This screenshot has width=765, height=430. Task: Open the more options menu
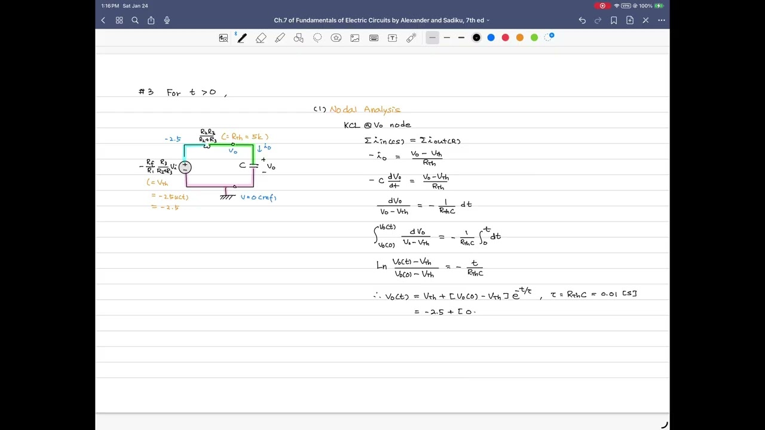[x=662, y=20]
